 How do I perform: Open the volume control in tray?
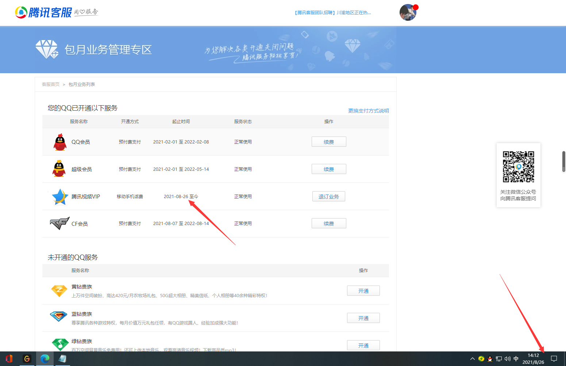coord(507,359)
